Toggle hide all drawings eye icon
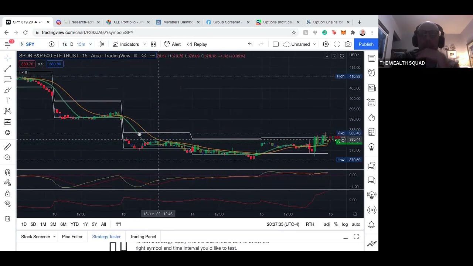 click(7, 204)
